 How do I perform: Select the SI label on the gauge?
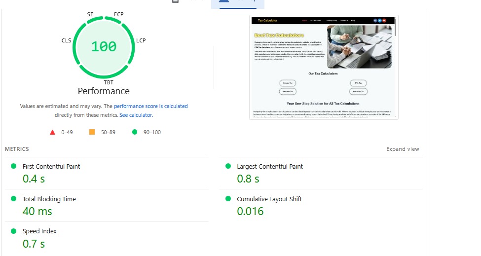[90, 14]
